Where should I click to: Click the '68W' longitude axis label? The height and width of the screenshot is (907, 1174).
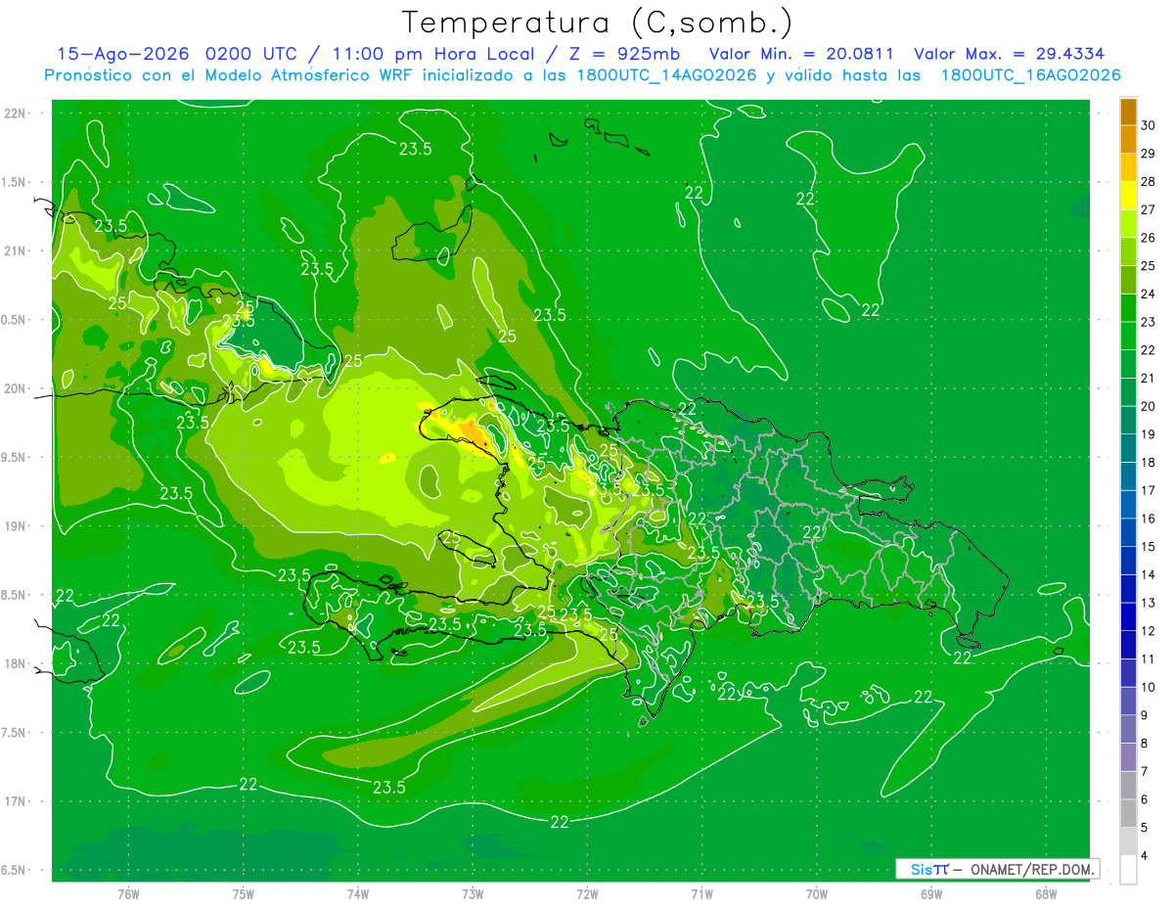point(1046,894)
